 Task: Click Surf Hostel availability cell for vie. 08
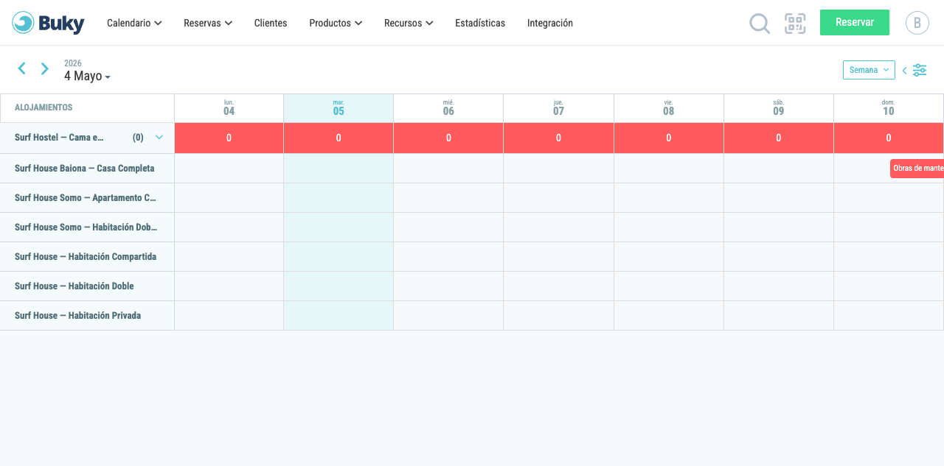(668, 138)
